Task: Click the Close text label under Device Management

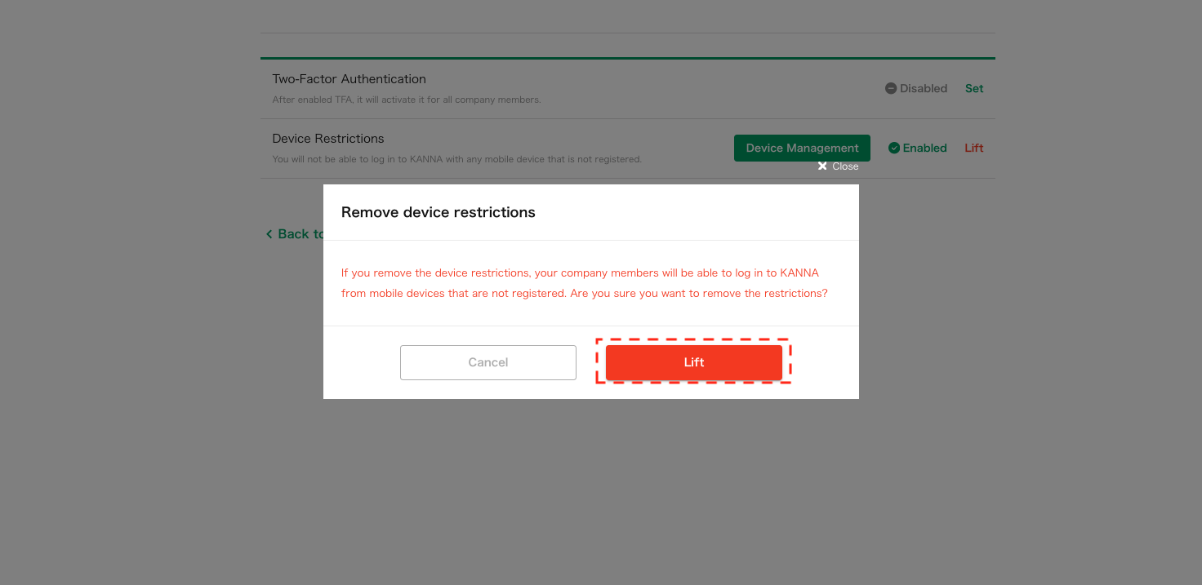Action: coord(845,166)
